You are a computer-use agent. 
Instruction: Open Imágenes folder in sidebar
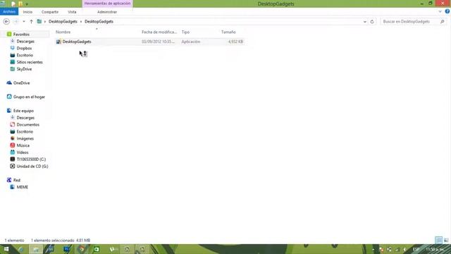pos(25,138)
